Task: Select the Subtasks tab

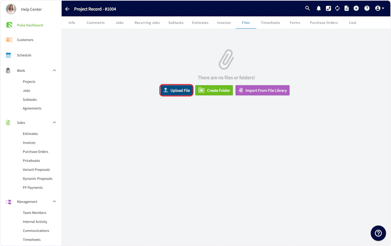Action: point(176,23)
